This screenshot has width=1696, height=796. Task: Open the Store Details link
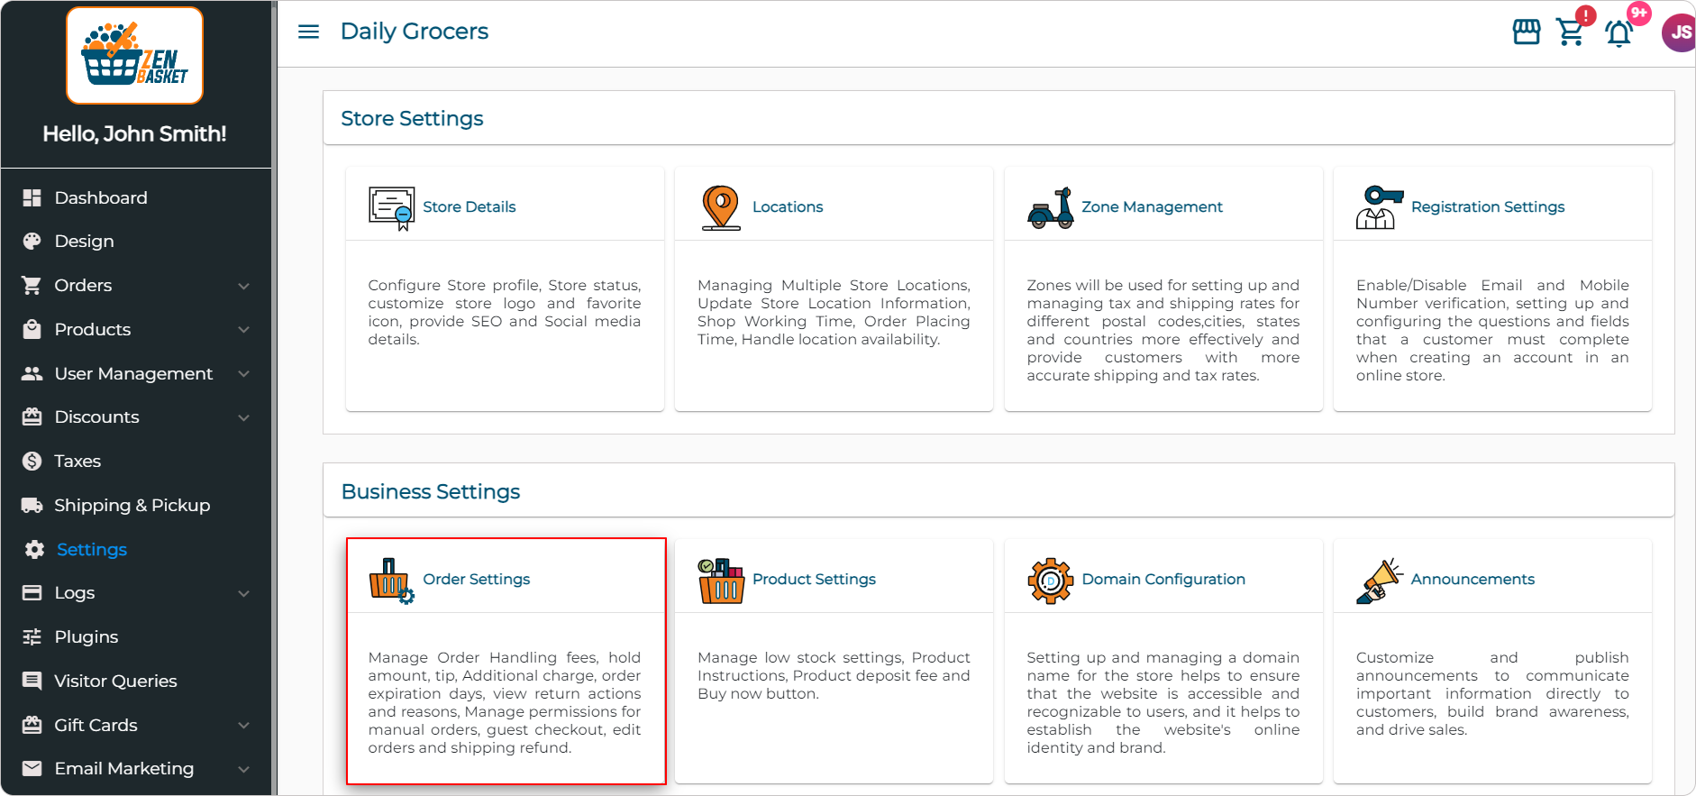click(469, 206)
